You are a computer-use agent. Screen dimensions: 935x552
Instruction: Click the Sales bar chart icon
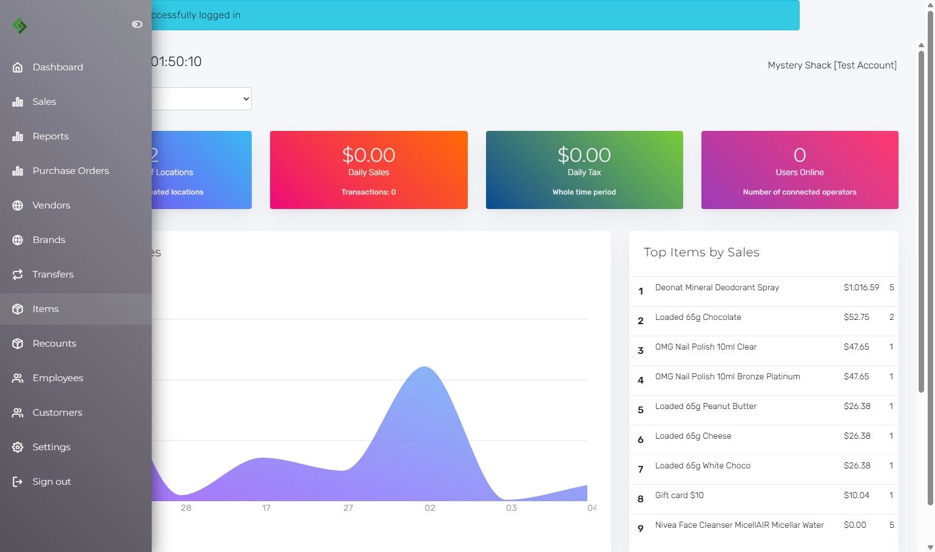click(18, 102)
